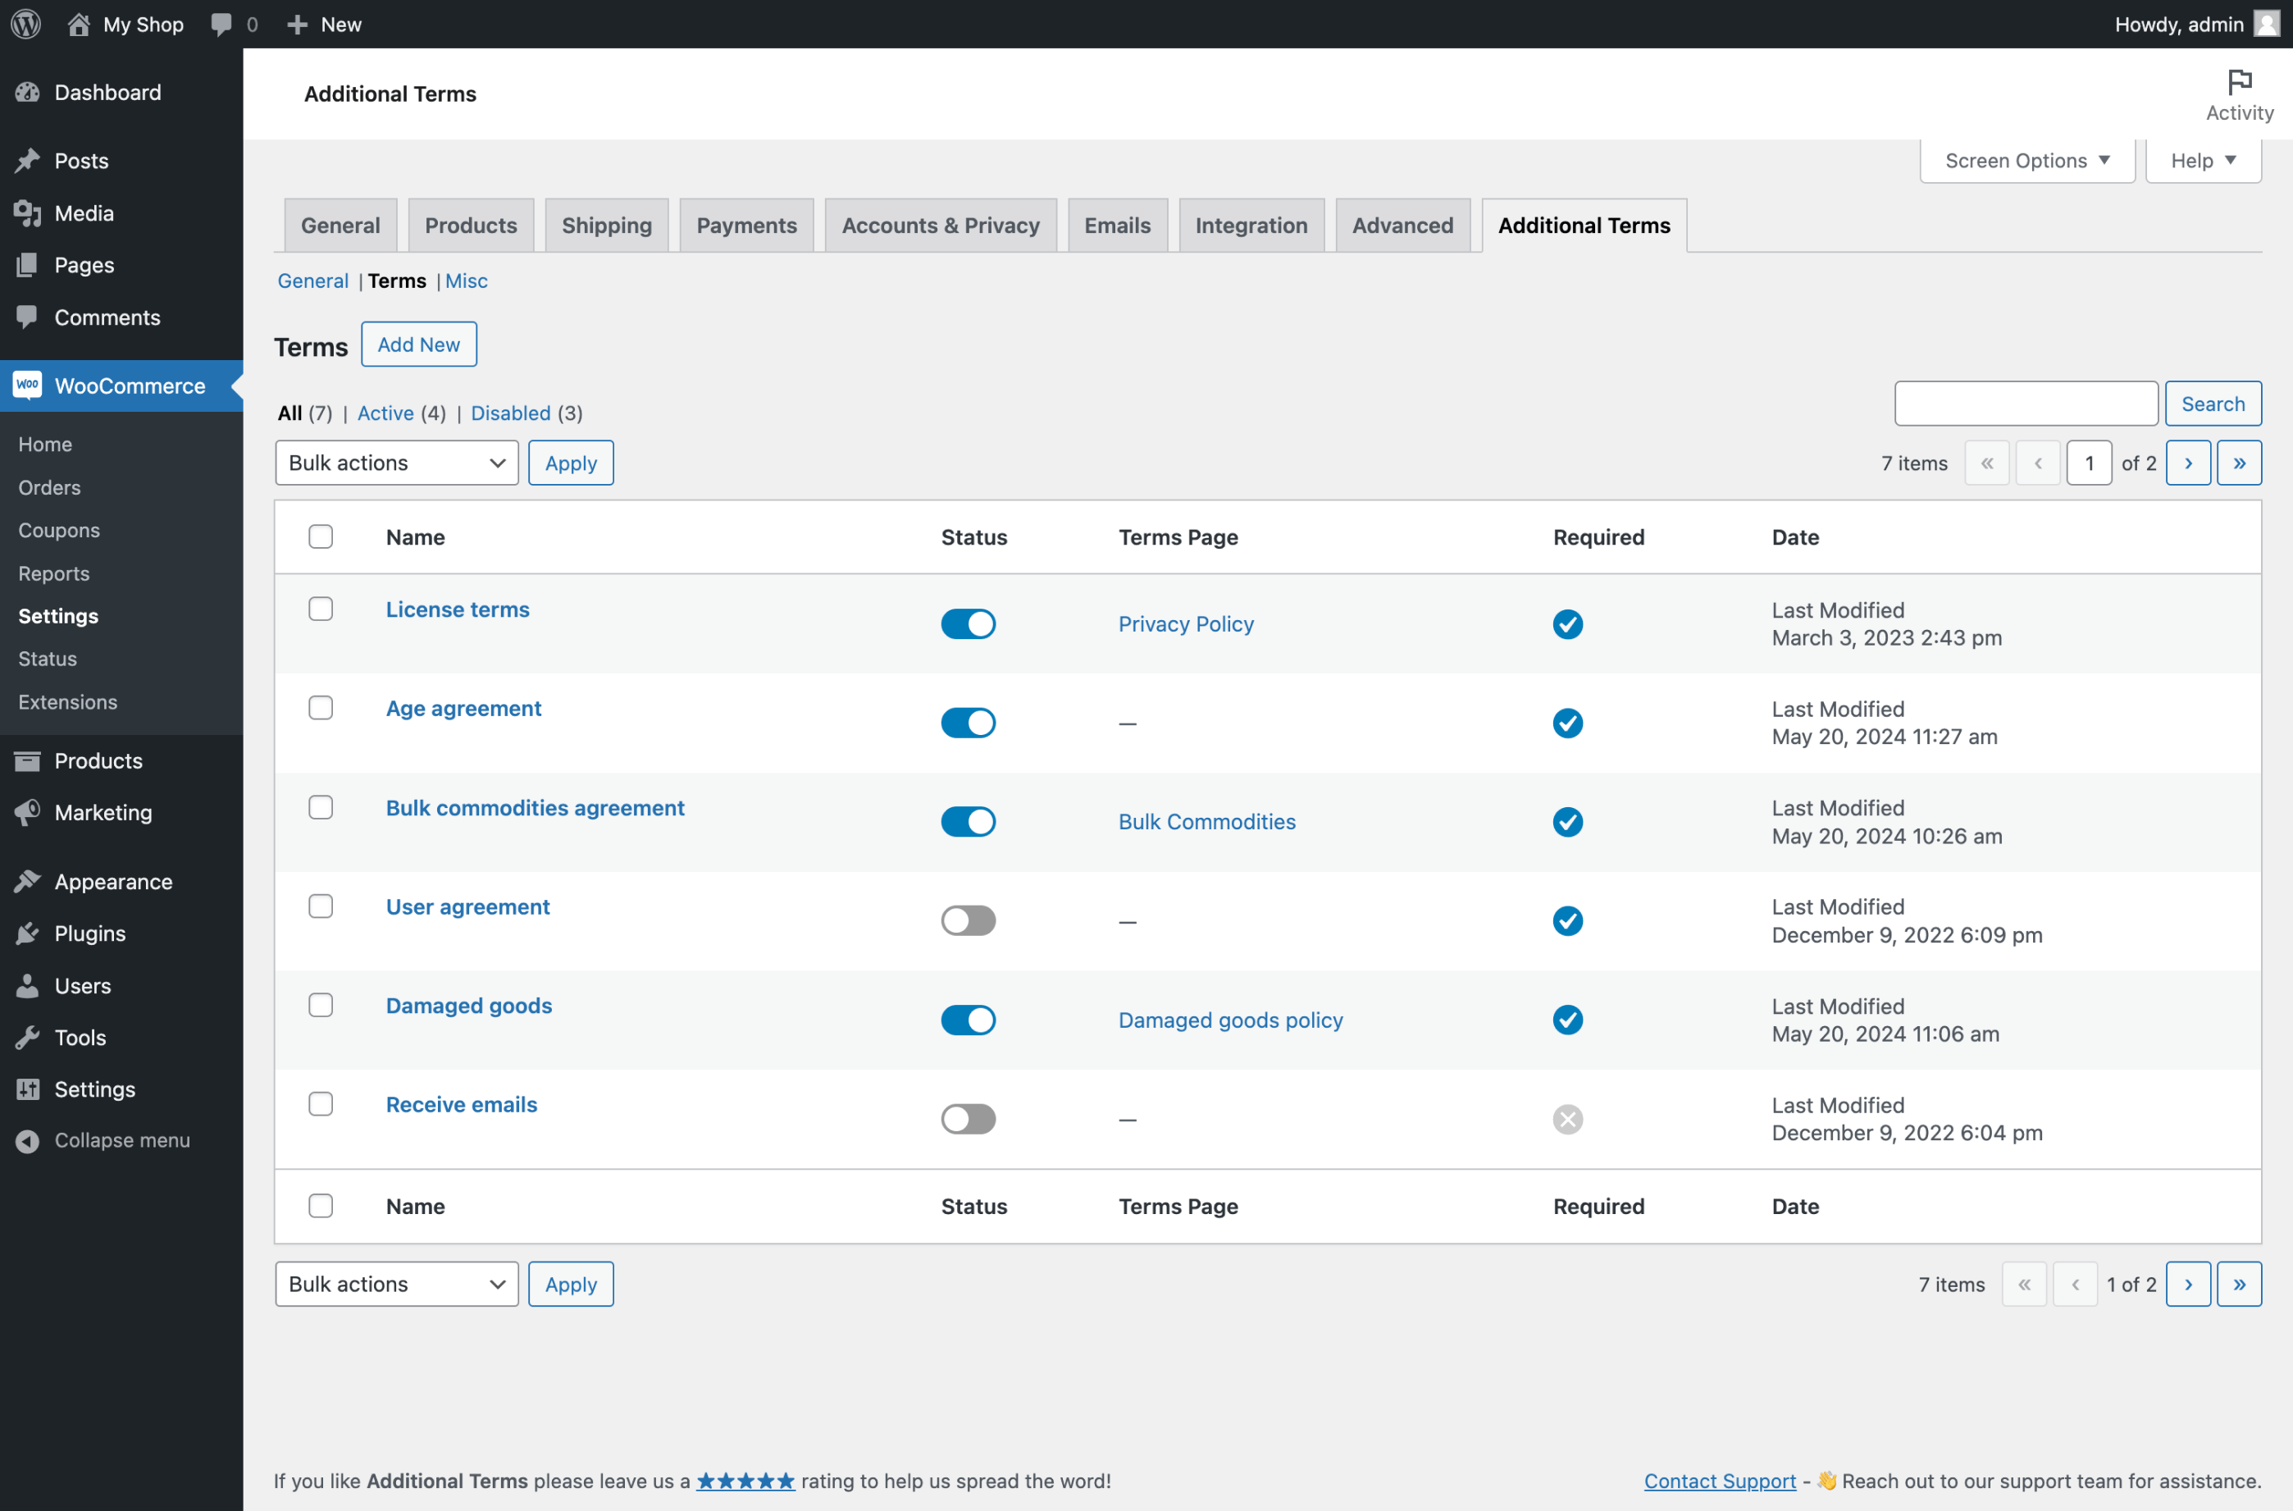Click the Appearance paintbrush icon

tap(27, 881)
